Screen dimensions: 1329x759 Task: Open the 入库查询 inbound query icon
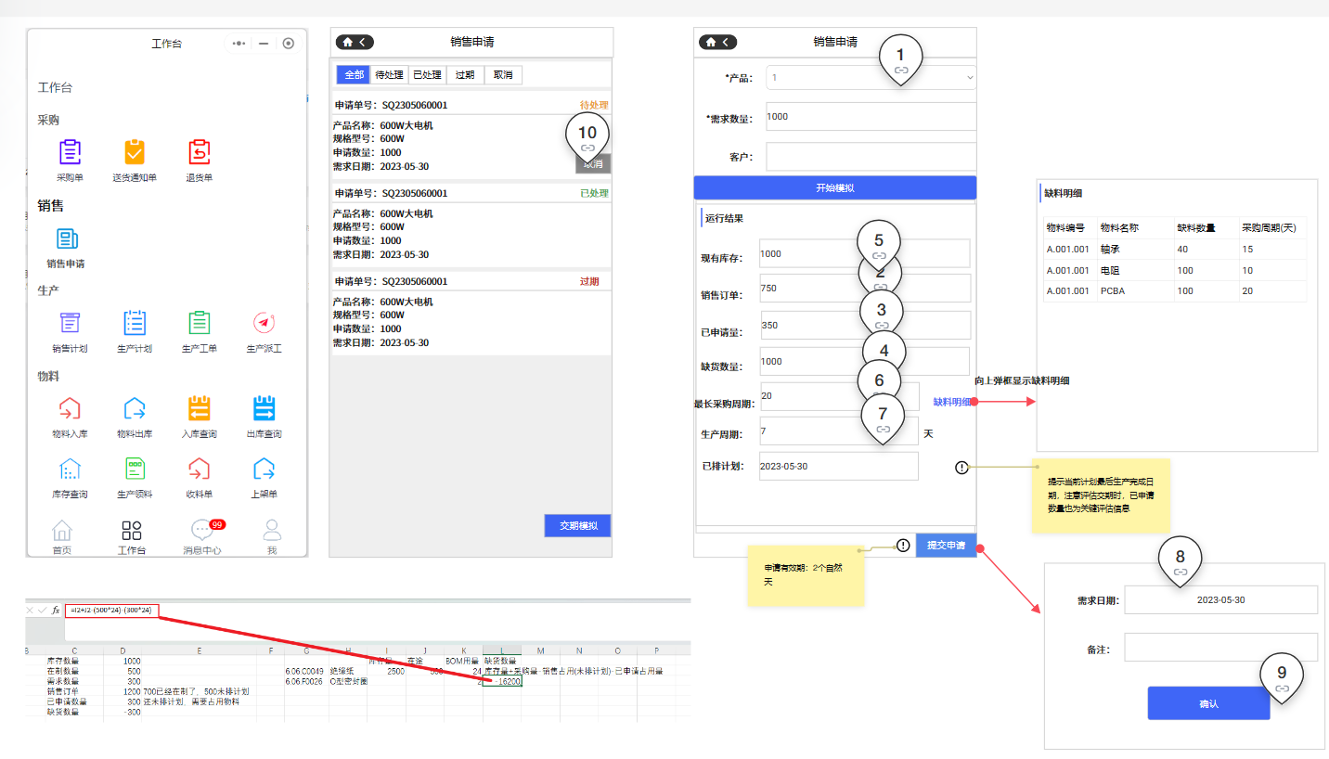[x=200, y=408]
